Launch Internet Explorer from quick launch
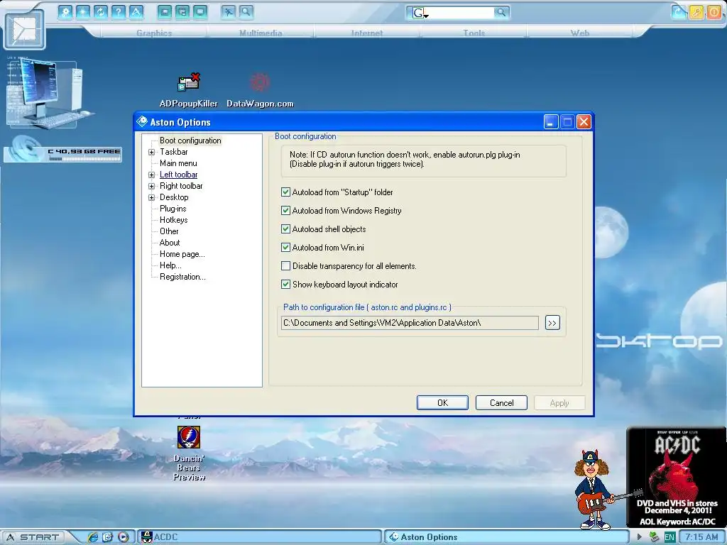Screen dimensions: 727x545 click(93, 537)
